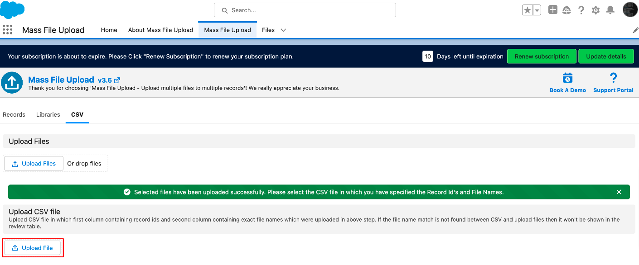
Task: Open the user profile avatar
Action: coord(630,10)
